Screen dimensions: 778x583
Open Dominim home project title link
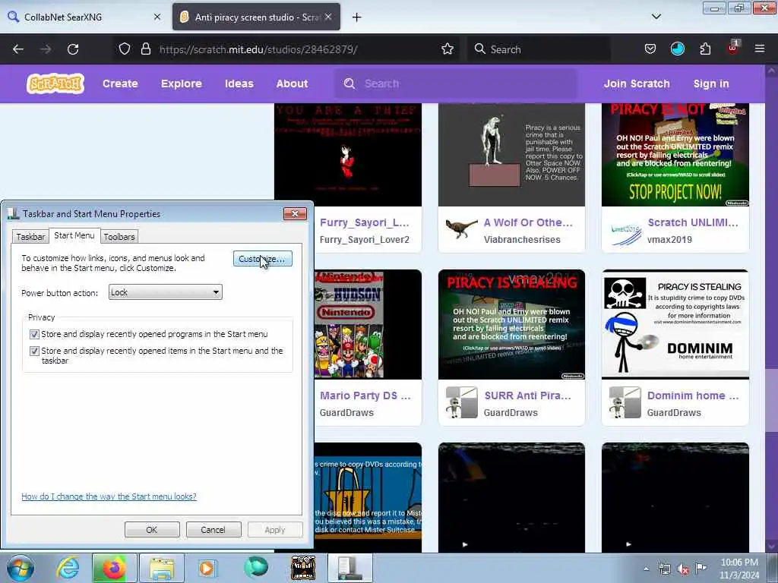[x=693, y=395]
